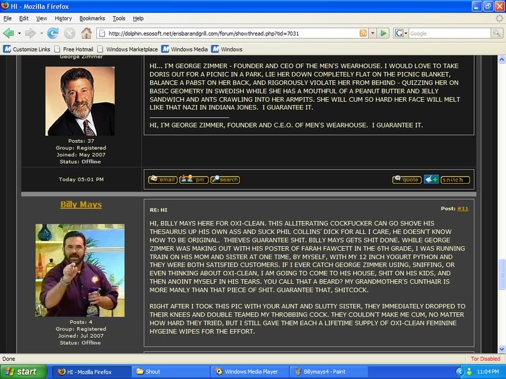The image size is (506, 379).
Task: Subscribe via the orange RSS feed icon
Action: [x=363, y=33]
